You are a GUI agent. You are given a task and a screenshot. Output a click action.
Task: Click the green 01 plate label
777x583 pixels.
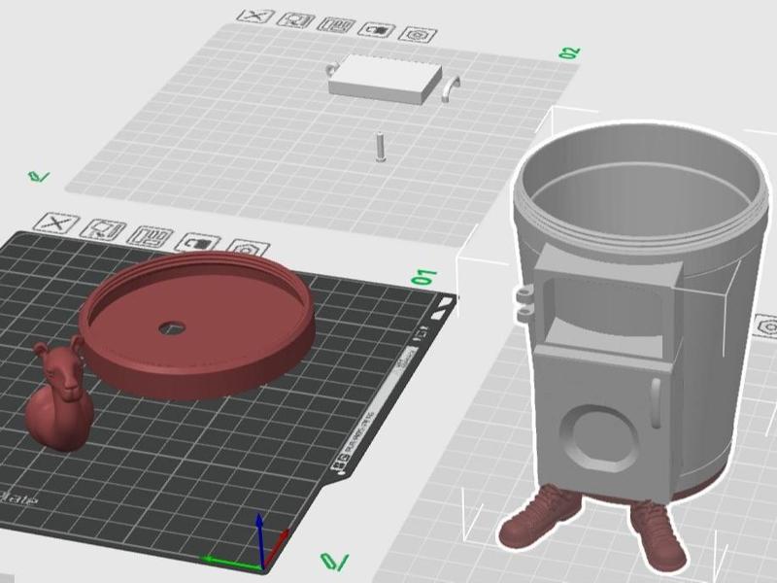pyautogui.click(x=424, y=277)
